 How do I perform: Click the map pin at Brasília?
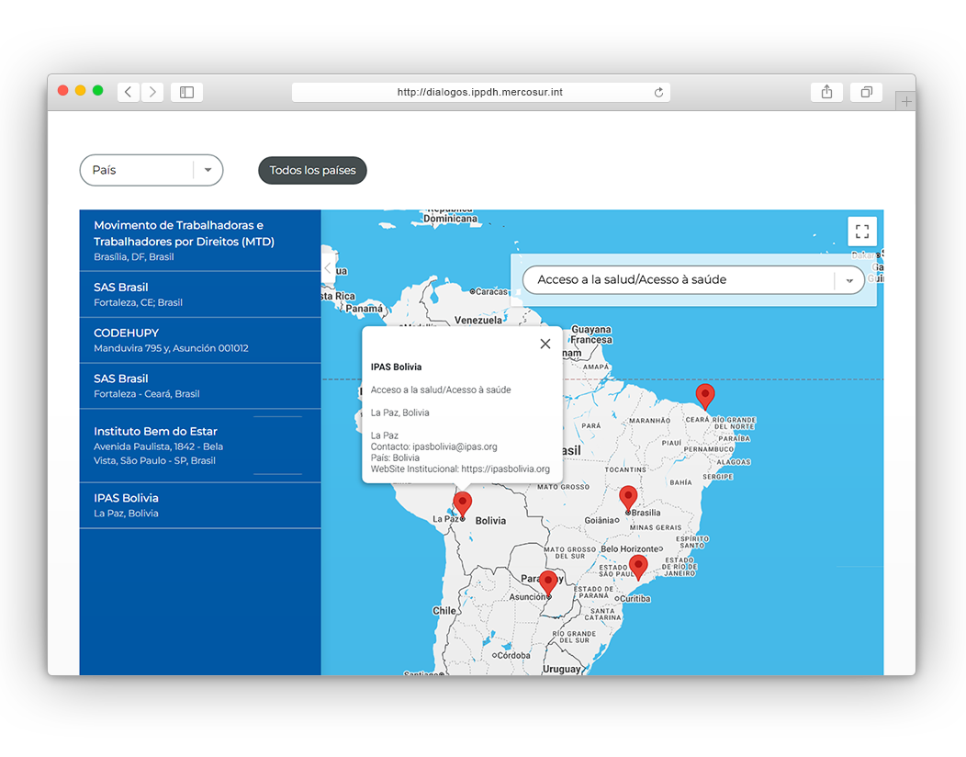coord(628,498)
